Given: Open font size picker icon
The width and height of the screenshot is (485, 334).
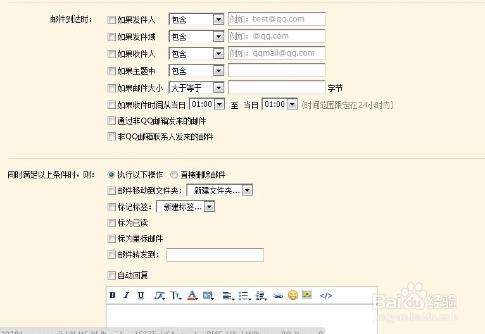Looking at the screenshot, I should click(x=175, y=295).
